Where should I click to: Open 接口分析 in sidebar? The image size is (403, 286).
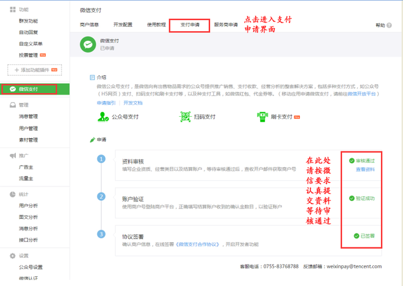[28, 240]
